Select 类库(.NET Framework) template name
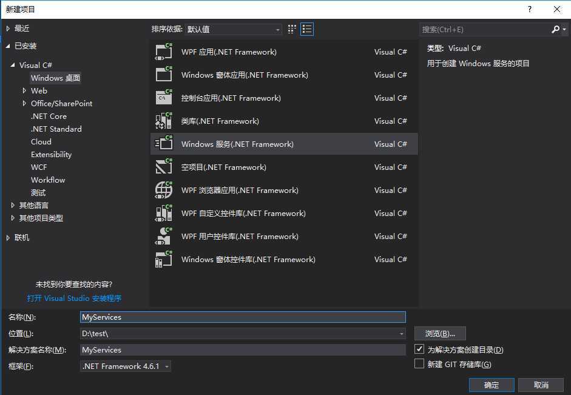Image resolution: width=571 pixels, height=395 pixels. [x=220, y=121]
